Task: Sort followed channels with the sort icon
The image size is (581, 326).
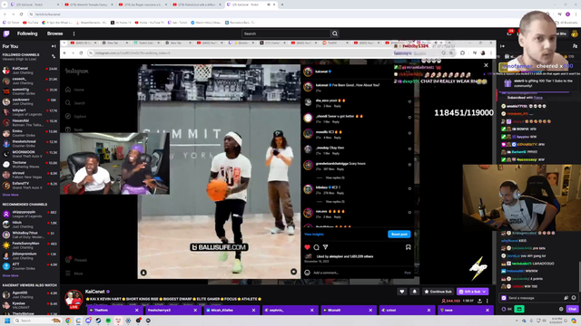Action: (54, 56)
